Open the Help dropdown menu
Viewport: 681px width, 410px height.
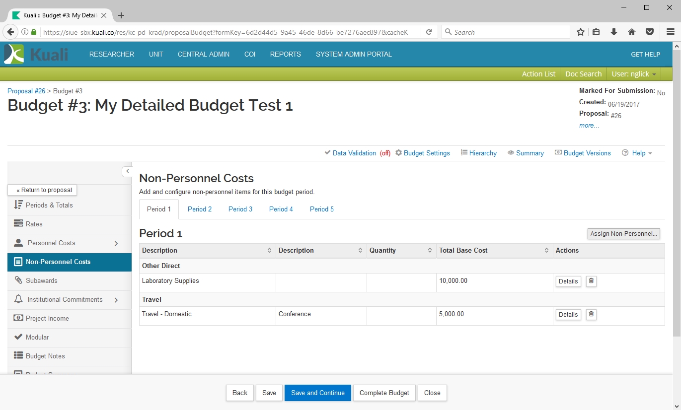coord(638,153)
